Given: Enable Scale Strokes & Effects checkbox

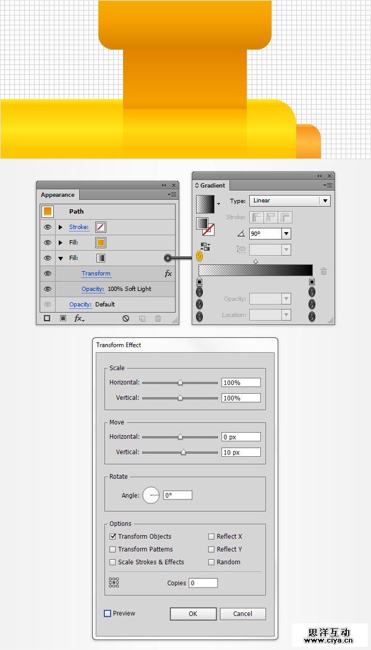Looking at the screenshot, I should pos(113,562).
